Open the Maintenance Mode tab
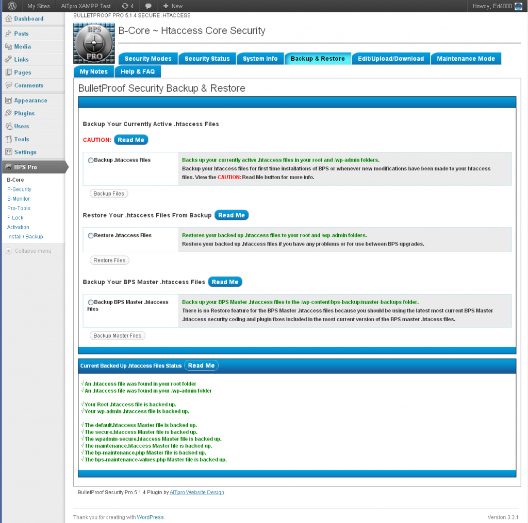This screenshot has height=523, width=528. click(x=466, y=58)
